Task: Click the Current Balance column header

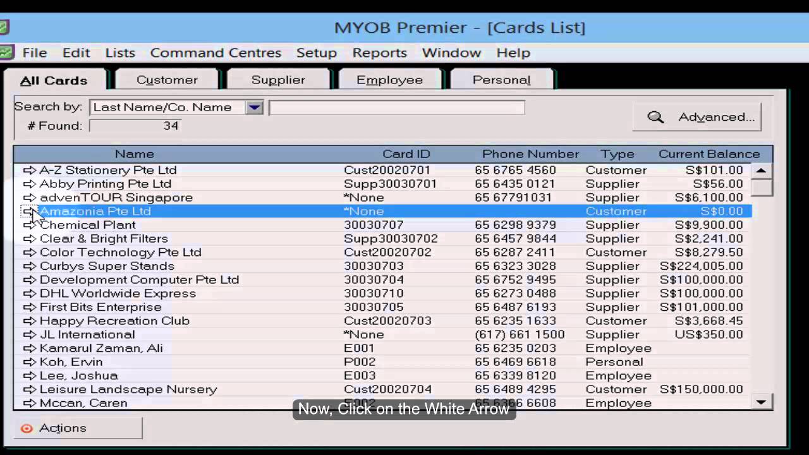Action: (709, 154)
